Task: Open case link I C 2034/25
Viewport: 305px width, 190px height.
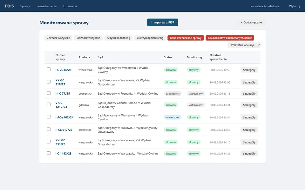Action: pos(64,70)
